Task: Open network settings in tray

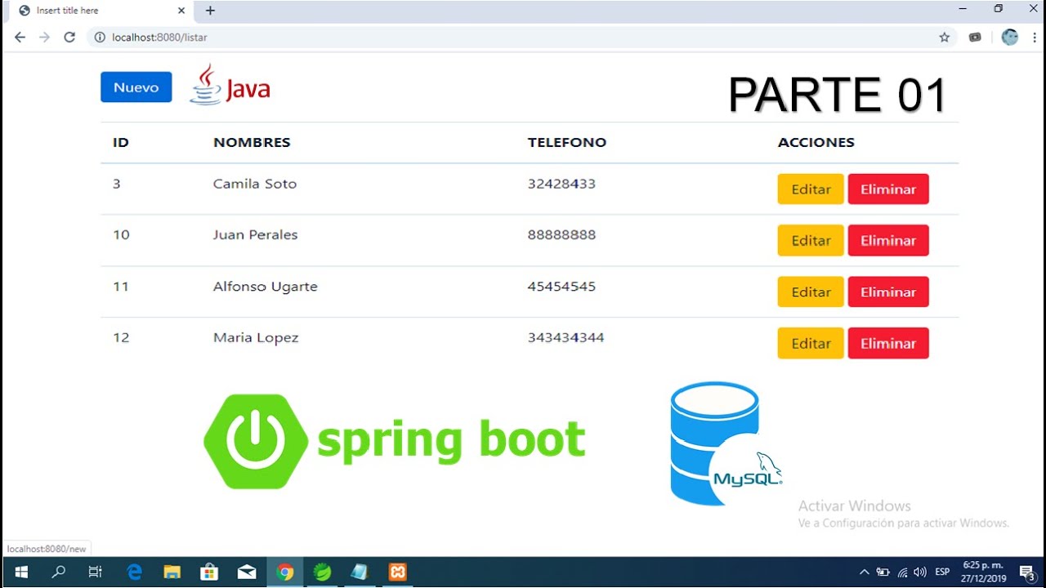Action: 902,572
